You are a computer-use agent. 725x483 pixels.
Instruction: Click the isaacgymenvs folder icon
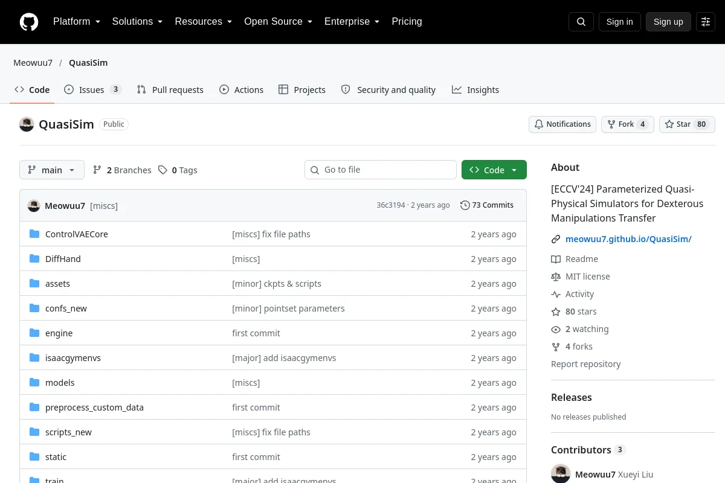(x=34, y=358)
